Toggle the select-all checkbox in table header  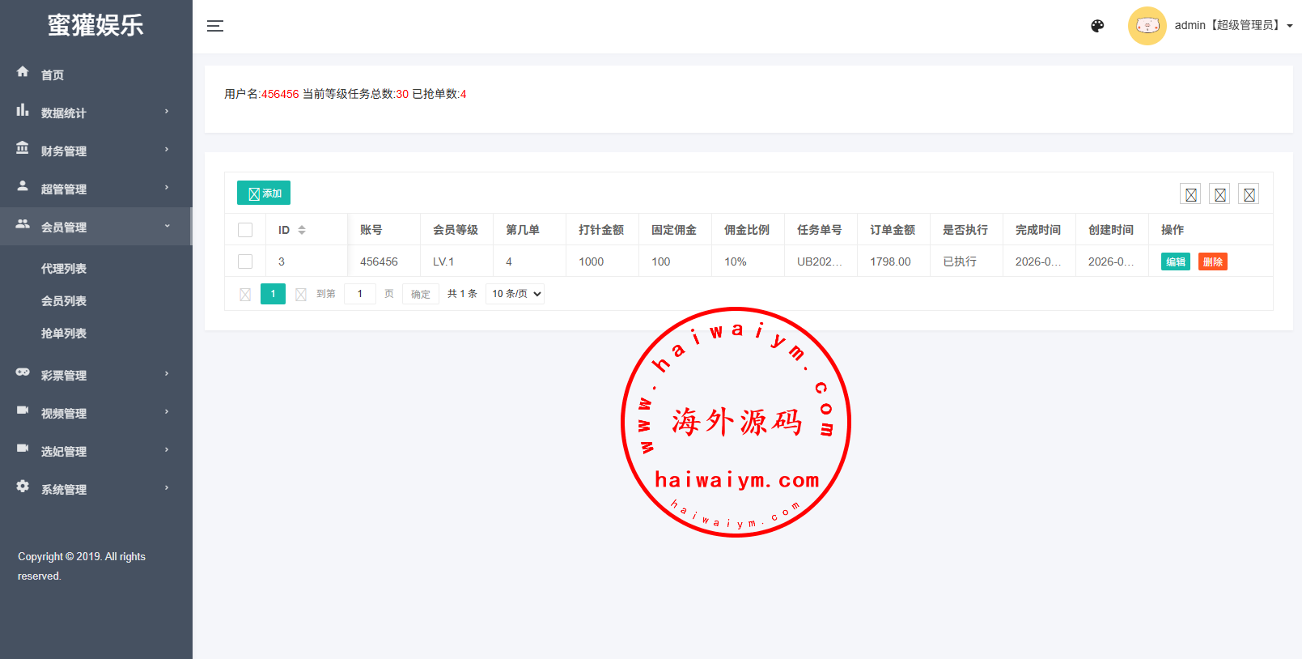[245, 230]
